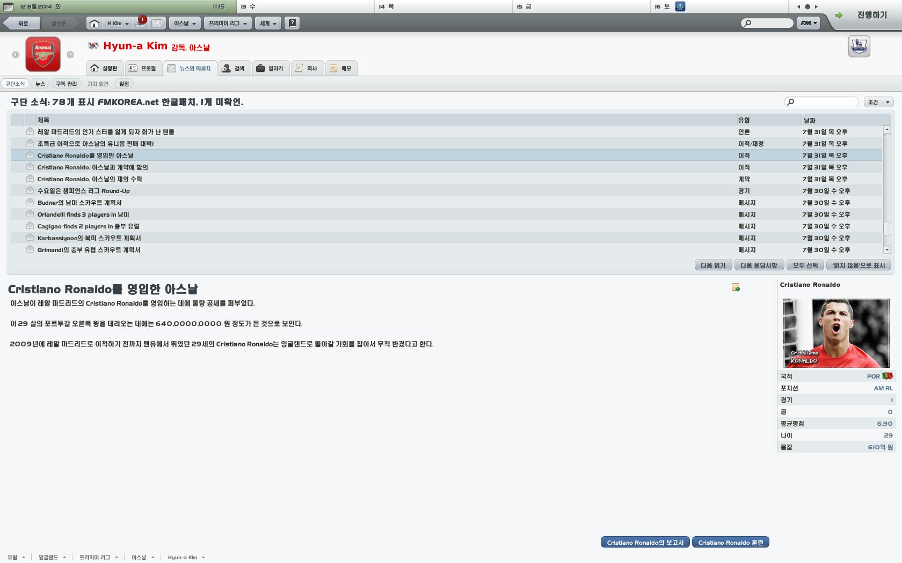Click the newspaper icon in the top toolbar

pyautogui.click(x=157, y=23)
